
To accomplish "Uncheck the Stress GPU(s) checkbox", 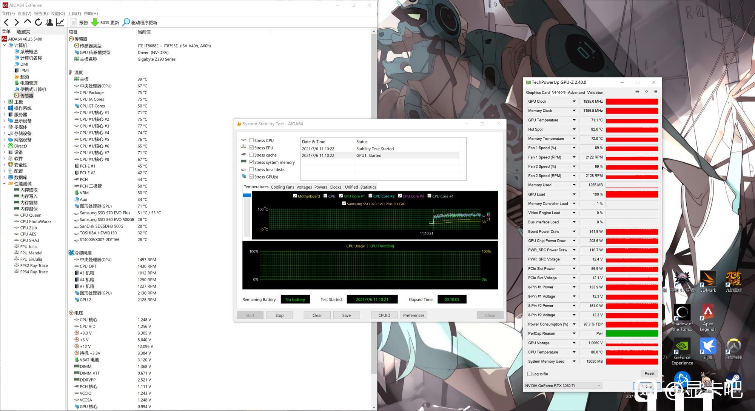I will 251,177.
